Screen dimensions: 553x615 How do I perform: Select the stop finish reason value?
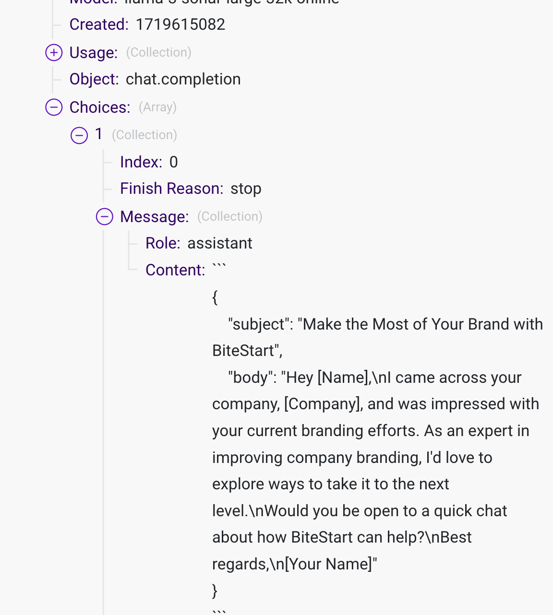pos(246,189)
